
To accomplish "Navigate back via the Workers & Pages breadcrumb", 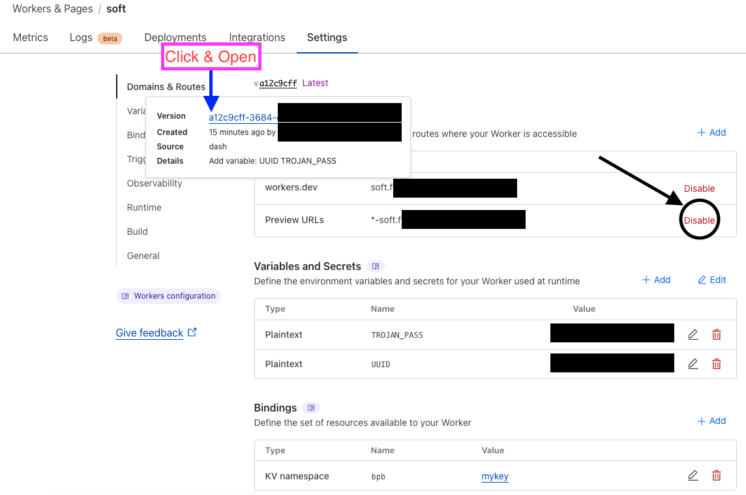I will click(52, 8).
